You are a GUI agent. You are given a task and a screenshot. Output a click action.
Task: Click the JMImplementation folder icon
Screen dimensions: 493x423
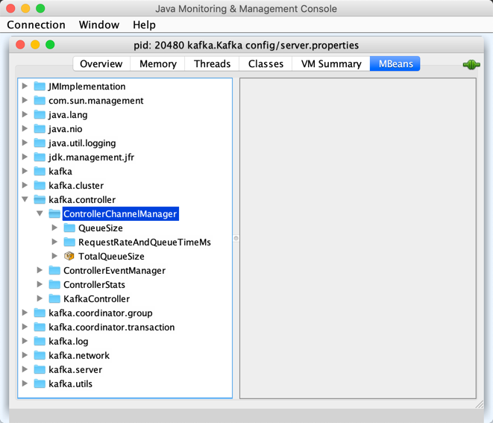(x=40, y=87)
